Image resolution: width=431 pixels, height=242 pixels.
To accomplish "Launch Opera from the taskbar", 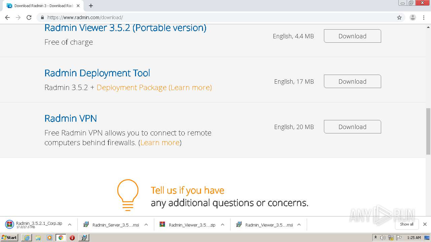I will [72, 238].
